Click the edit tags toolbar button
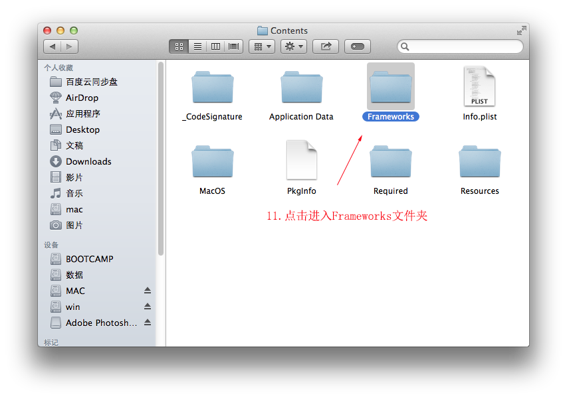567x399 pixels. tap(358, 46)
